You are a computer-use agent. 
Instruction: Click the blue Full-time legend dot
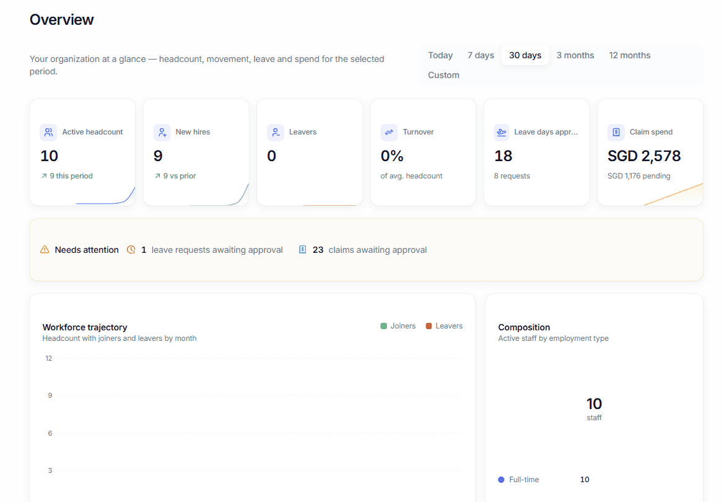(x=501, y=480)
